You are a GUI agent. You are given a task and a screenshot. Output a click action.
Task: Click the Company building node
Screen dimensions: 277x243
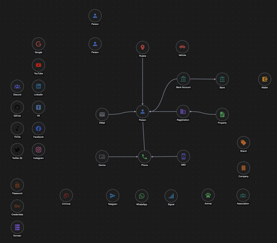[x=243, y=168]
